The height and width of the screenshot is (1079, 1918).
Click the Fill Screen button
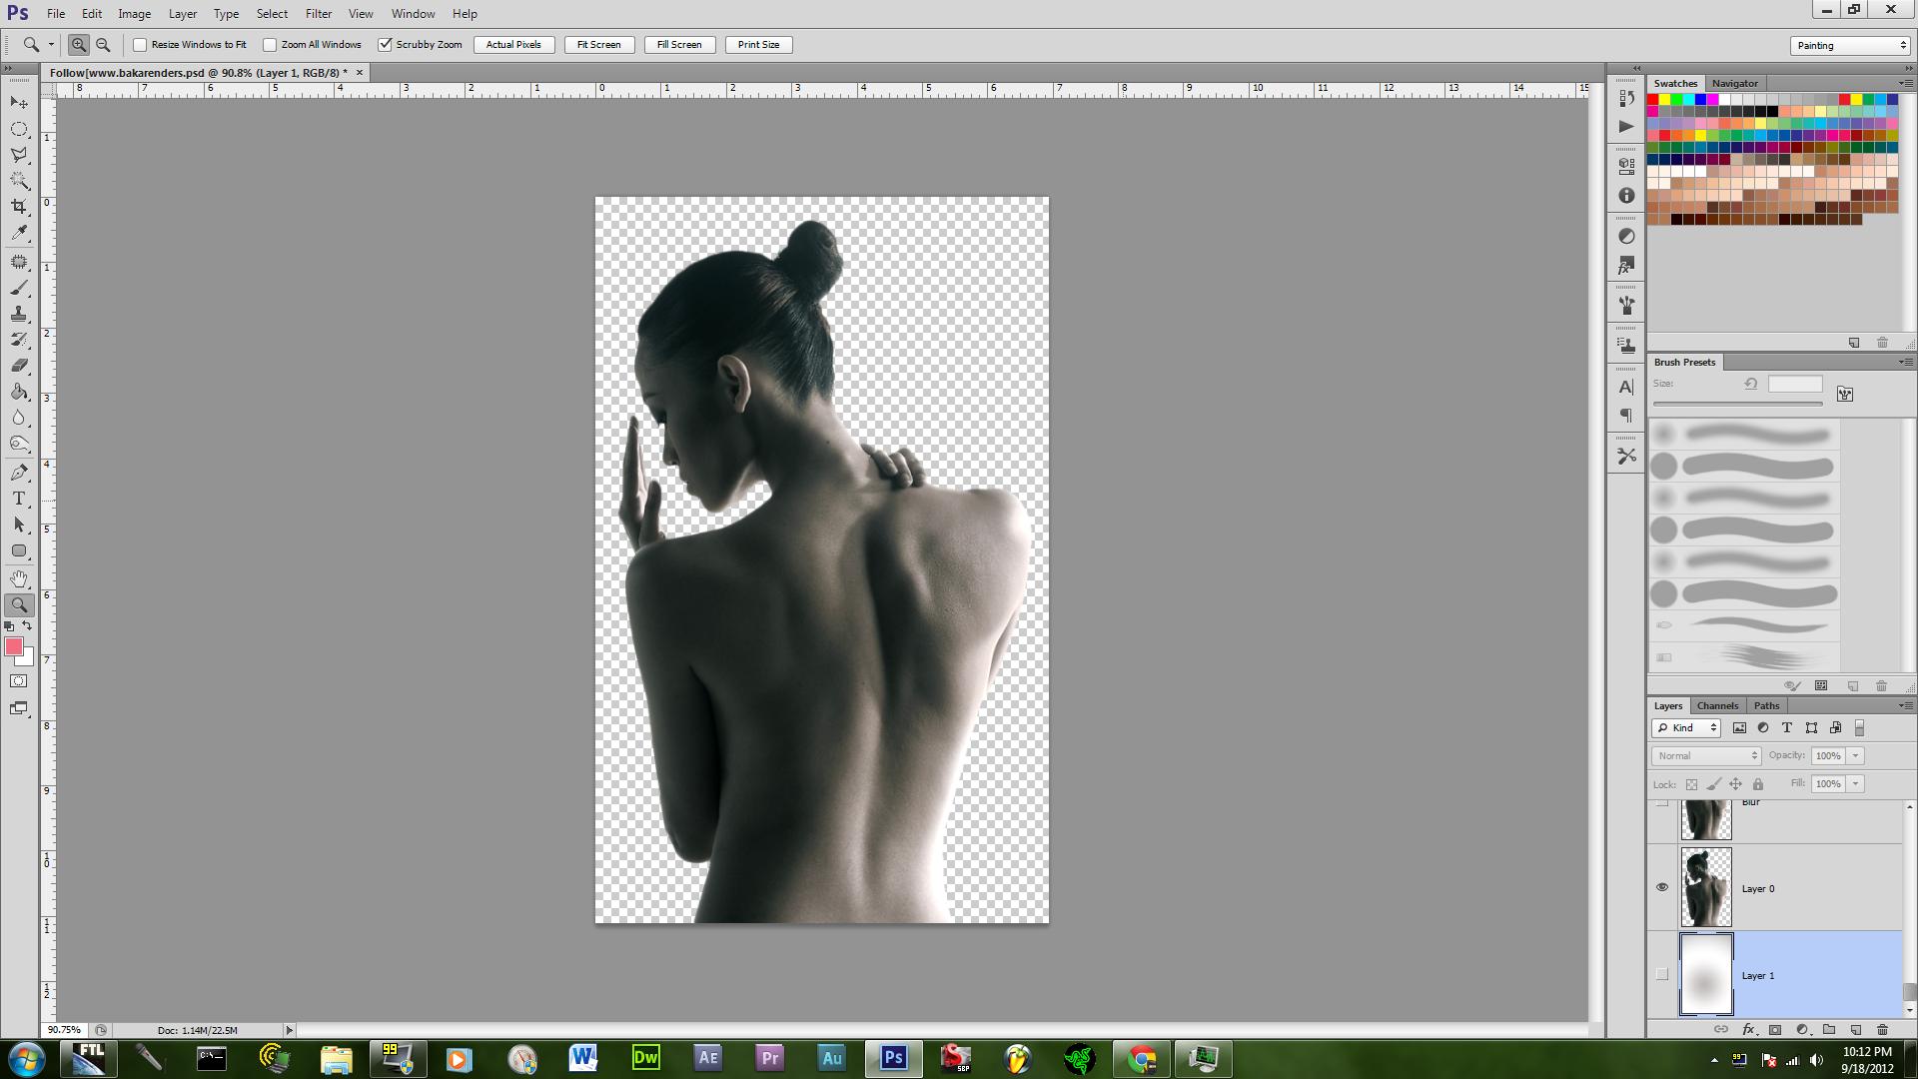679,45
